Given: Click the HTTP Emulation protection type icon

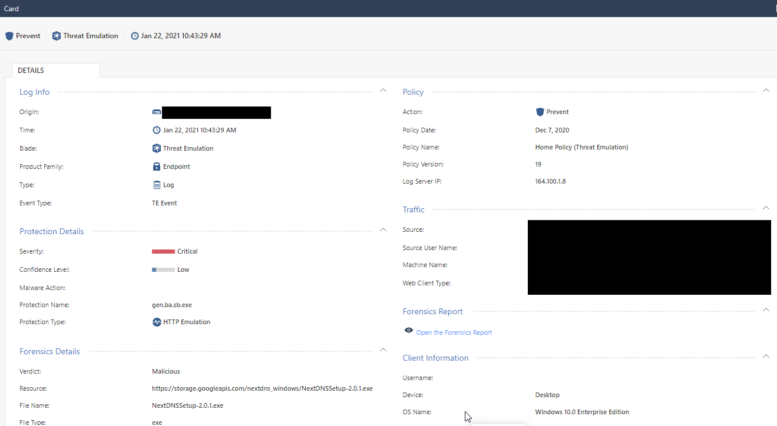Looking at the screenshot, I should 157,322.
